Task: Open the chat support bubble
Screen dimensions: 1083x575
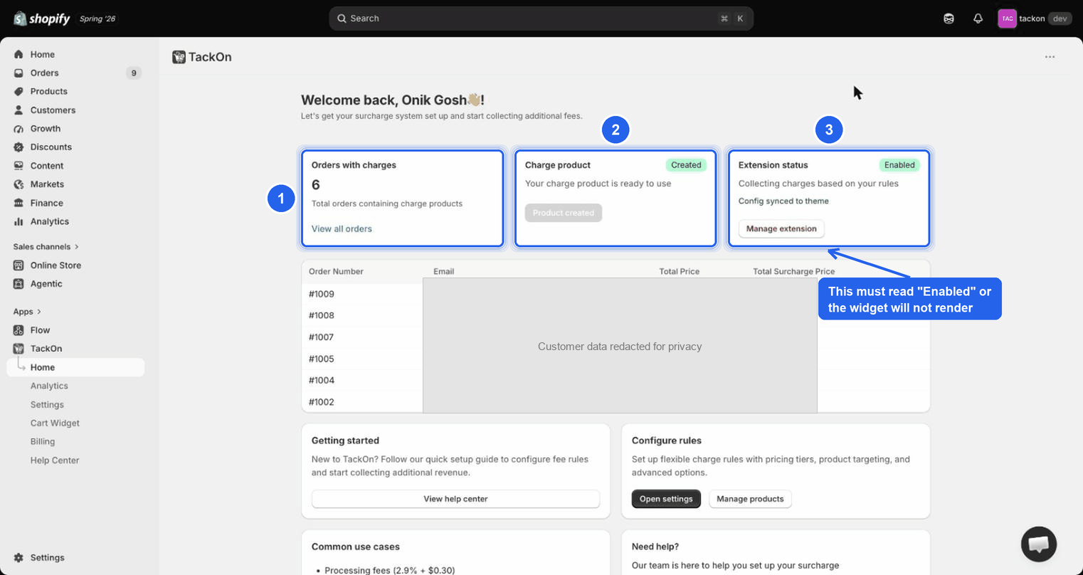Action: 1038,544
